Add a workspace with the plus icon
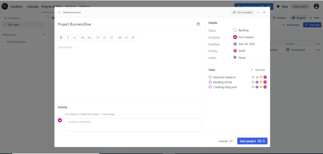The height and width of the screenshot is (154, 323). (44, 34)
